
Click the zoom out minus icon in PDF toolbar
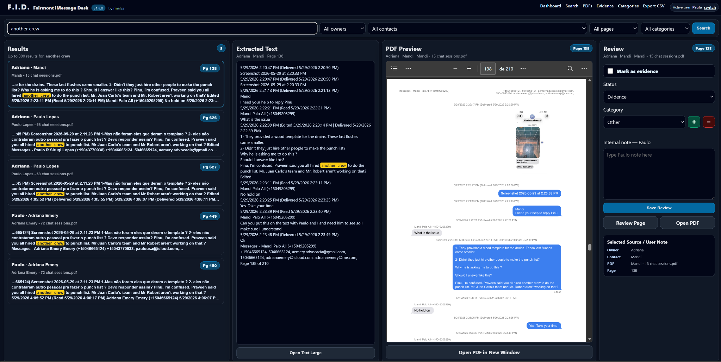pyautogui.click(x=455, y=69)
